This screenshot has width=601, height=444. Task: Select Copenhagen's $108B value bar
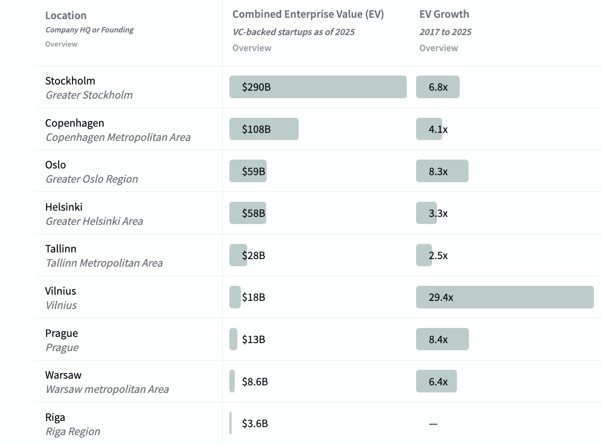click(264, 129)
